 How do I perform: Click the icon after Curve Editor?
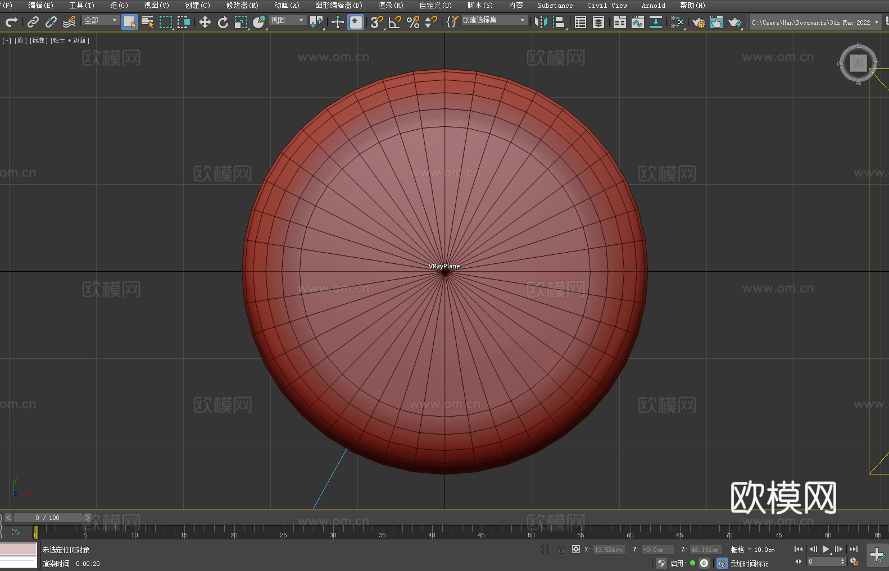[656, 22]
